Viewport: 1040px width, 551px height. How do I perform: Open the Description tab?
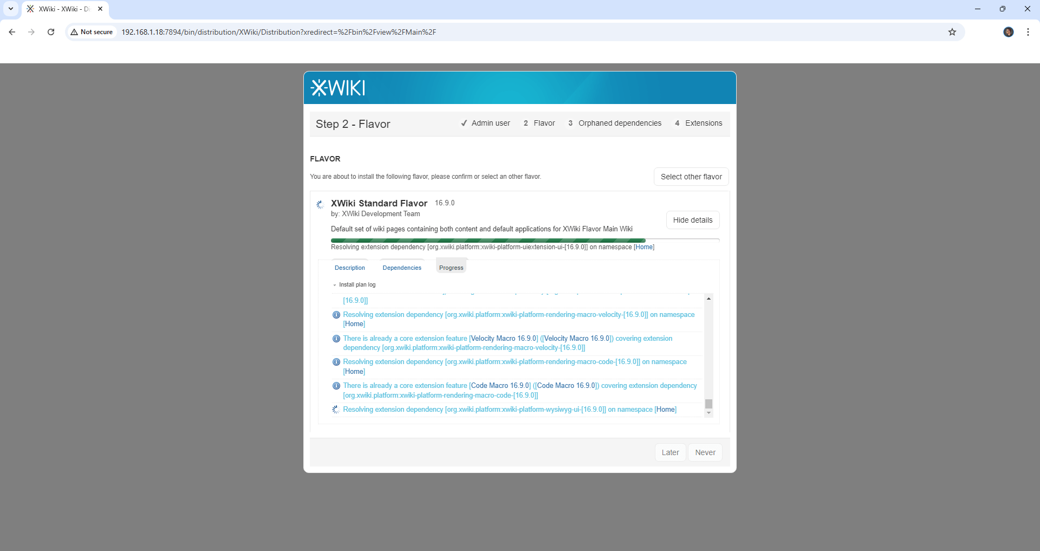coord(350,268)
